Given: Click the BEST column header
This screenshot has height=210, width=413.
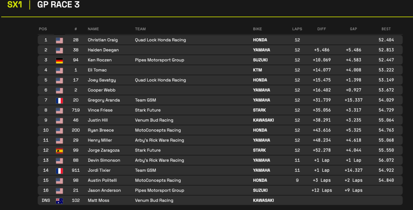Looking at the screenshot, I should tap(386, 29).
